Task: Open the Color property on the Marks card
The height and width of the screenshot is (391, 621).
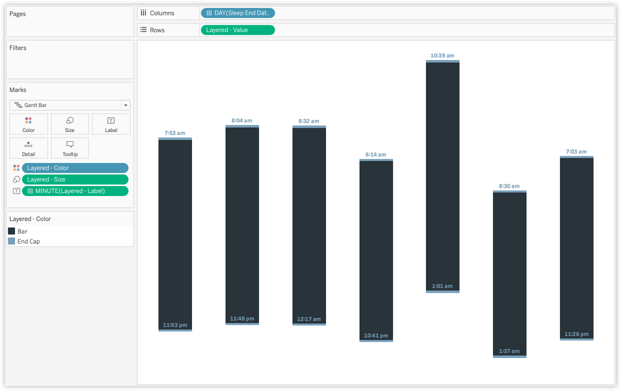Action: click(x=28, y=124)
